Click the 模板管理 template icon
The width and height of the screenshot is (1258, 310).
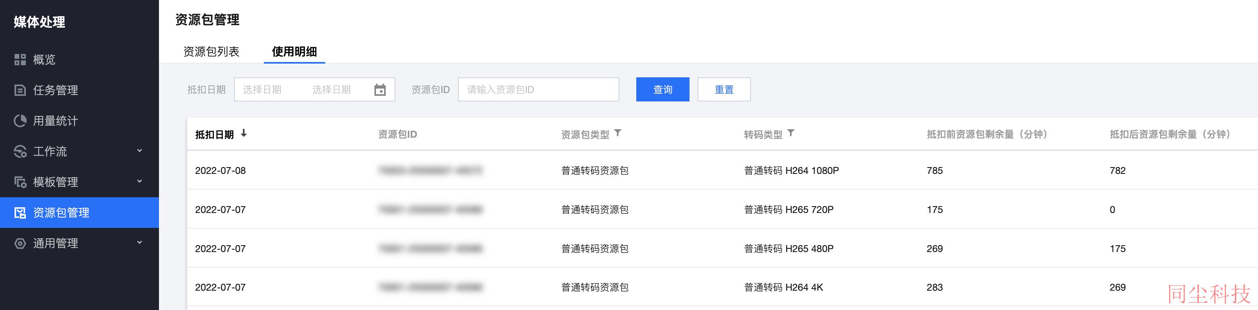[x=20, y=182]
